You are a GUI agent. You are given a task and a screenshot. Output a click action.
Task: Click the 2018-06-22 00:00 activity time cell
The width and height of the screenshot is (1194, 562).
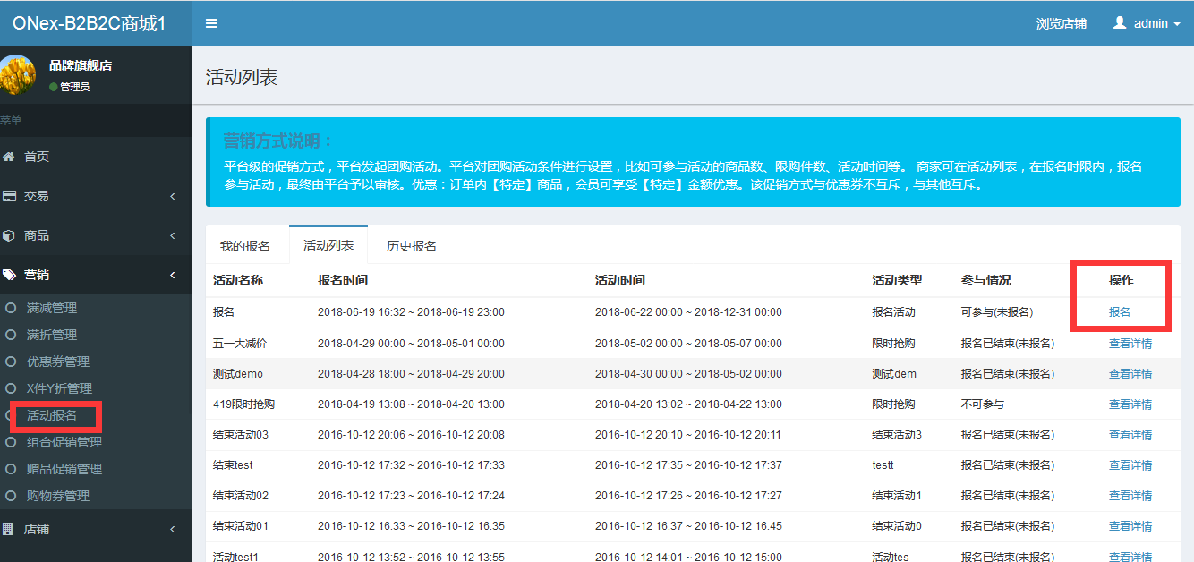[688, 312]
